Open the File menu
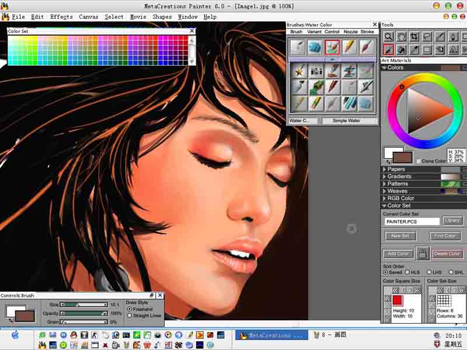 18,17
